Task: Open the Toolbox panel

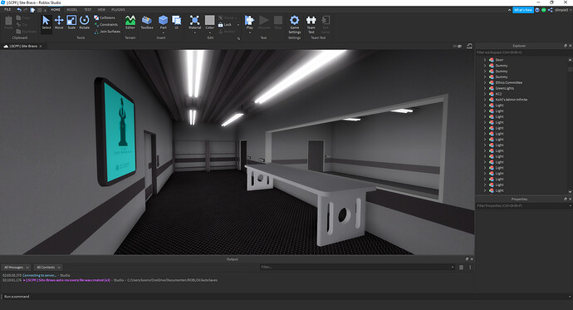Action: tap(147, 22)
